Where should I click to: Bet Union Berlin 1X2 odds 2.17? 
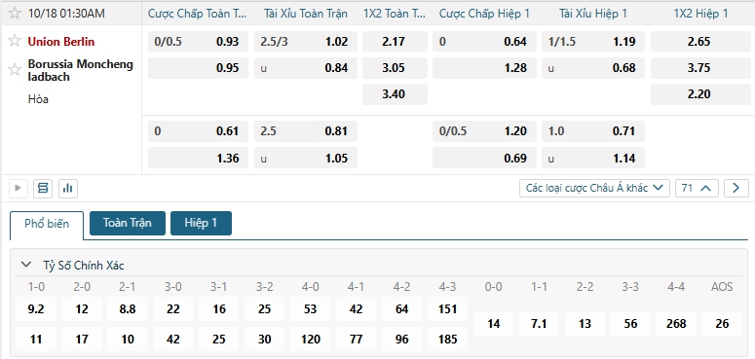(395, 41)
